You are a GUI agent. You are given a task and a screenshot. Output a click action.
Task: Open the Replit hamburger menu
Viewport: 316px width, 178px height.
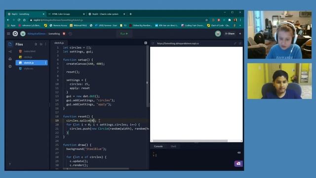click(x=8, y=34)
